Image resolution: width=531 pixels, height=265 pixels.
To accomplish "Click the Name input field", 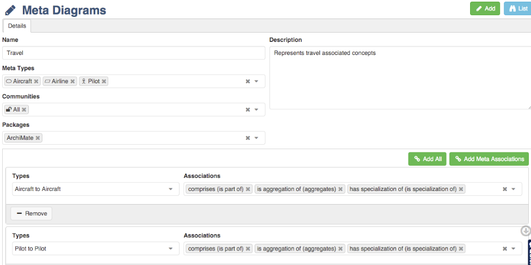I will (133, 53).
